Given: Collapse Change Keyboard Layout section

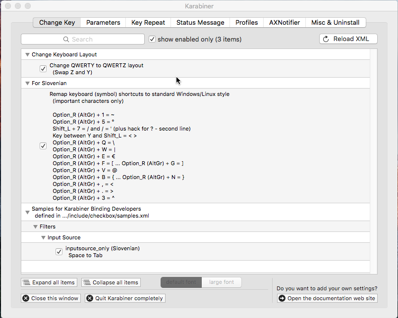Looking at the screenshot, I should (27, 54).
